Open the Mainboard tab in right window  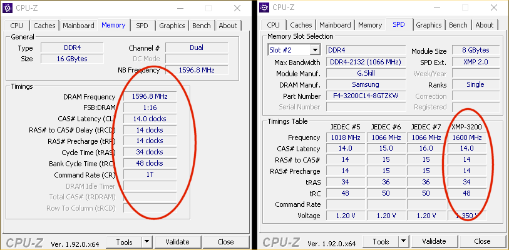click(336, 25)
